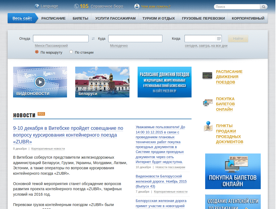
Task: Open the РАСПИСАНИЕ ДВИЖЕНИЯ ПОЕЗДОВ sidebar link
Action: [229, 77]
